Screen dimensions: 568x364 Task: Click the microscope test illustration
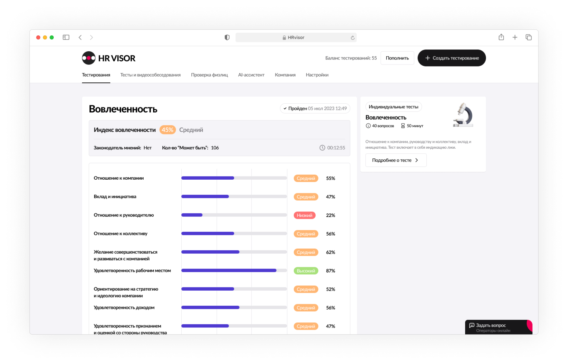tap(463, 115)
